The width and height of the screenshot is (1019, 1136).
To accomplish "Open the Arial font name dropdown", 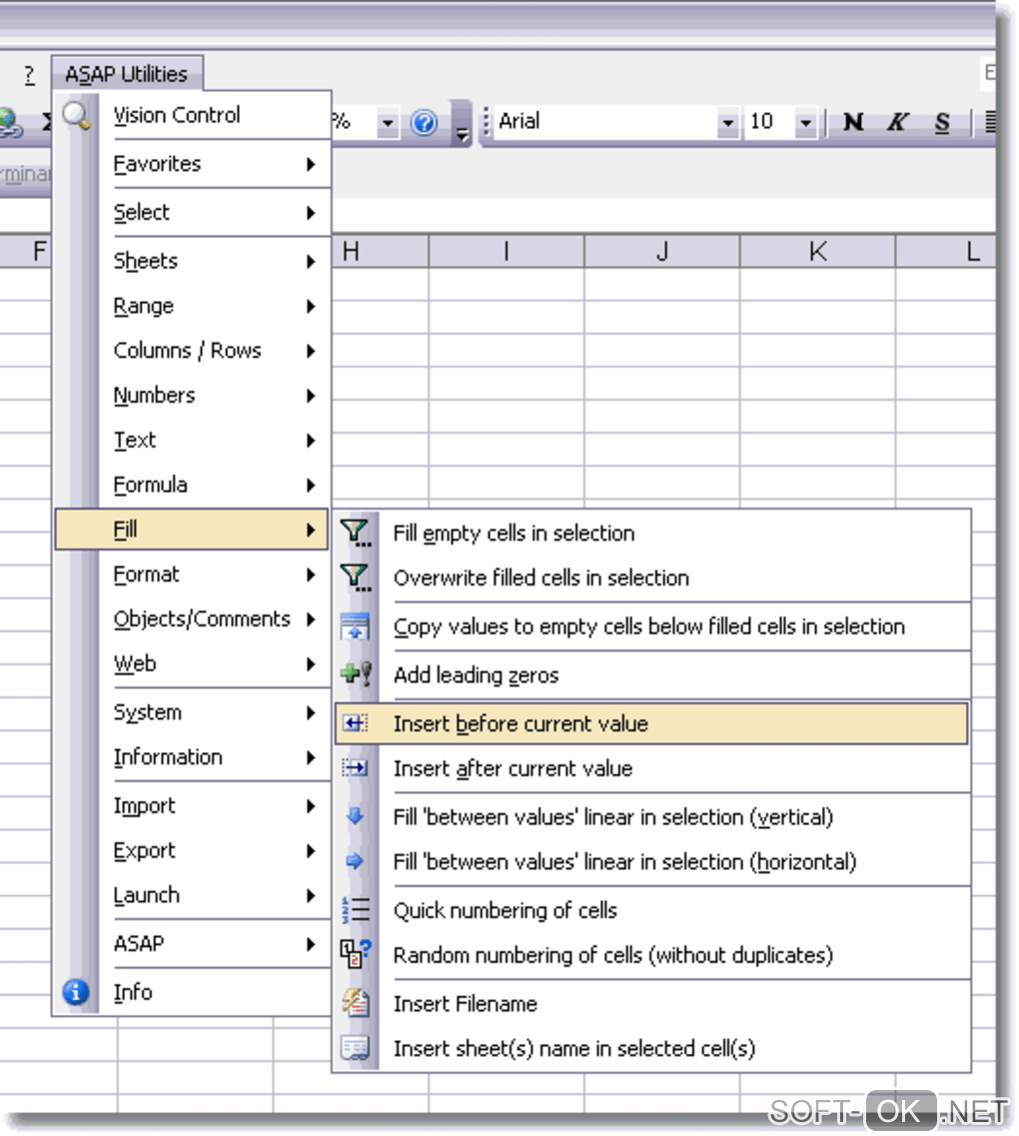I will [728, 123].
